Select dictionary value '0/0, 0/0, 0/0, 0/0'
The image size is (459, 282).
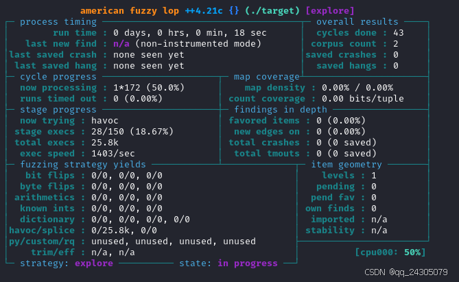[141, 220]
